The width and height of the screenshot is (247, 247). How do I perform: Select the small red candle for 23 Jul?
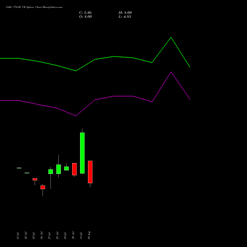(35, 179)
